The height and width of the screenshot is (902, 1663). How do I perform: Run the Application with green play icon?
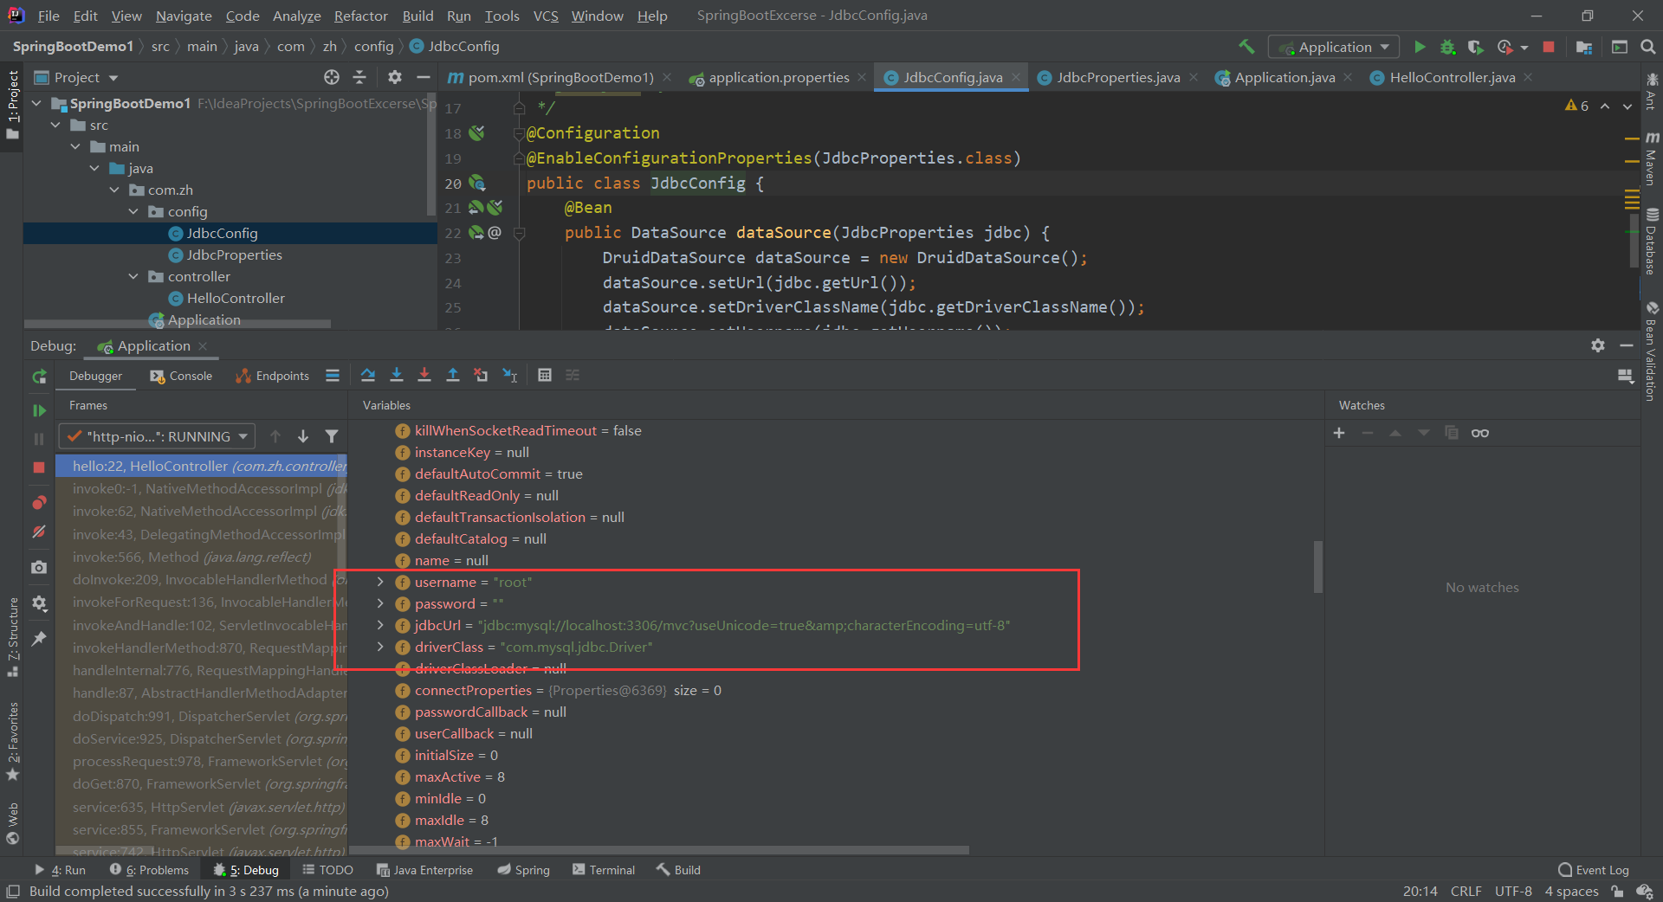pyautogui.click(x=1420, y=47)
